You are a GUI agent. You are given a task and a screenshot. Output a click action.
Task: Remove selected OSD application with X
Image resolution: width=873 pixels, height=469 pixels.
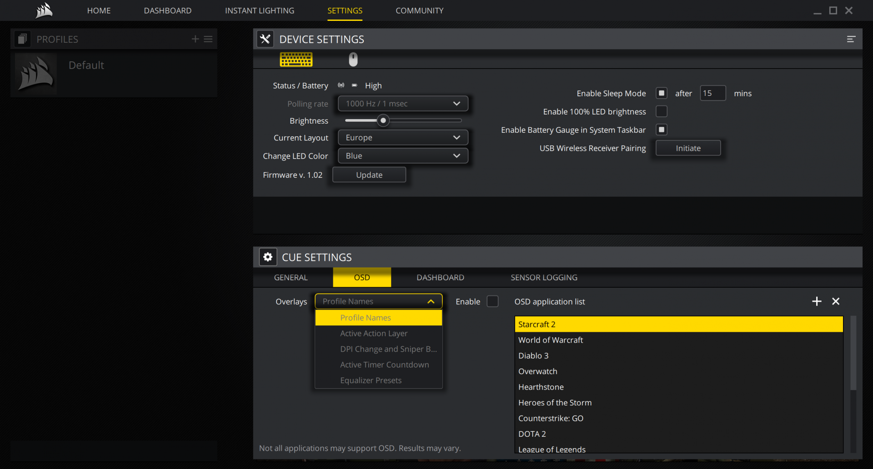coord(836,301)
